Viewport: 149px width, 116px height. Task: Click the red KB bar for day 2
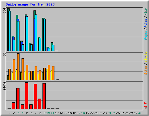pyautogui.click(x=13, y=106)
